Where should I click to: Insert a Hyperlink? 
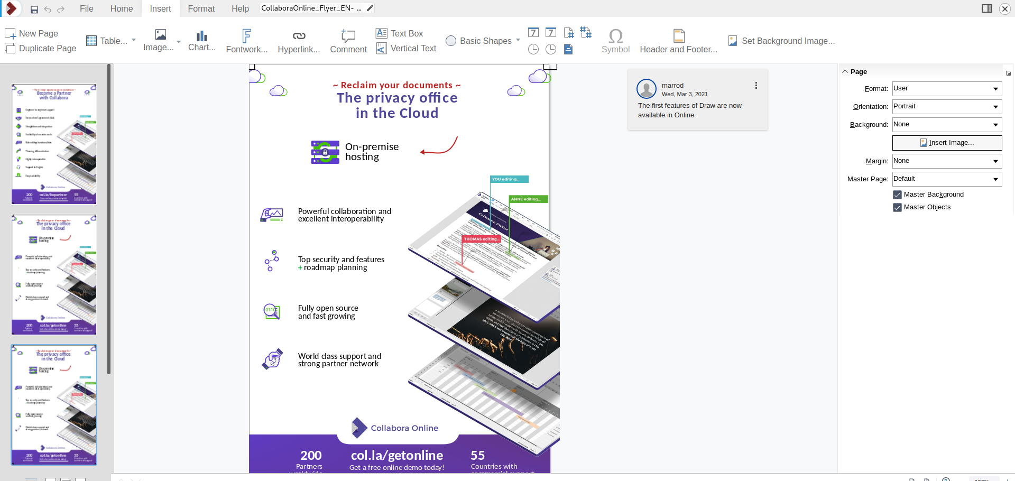coord(299,41)
